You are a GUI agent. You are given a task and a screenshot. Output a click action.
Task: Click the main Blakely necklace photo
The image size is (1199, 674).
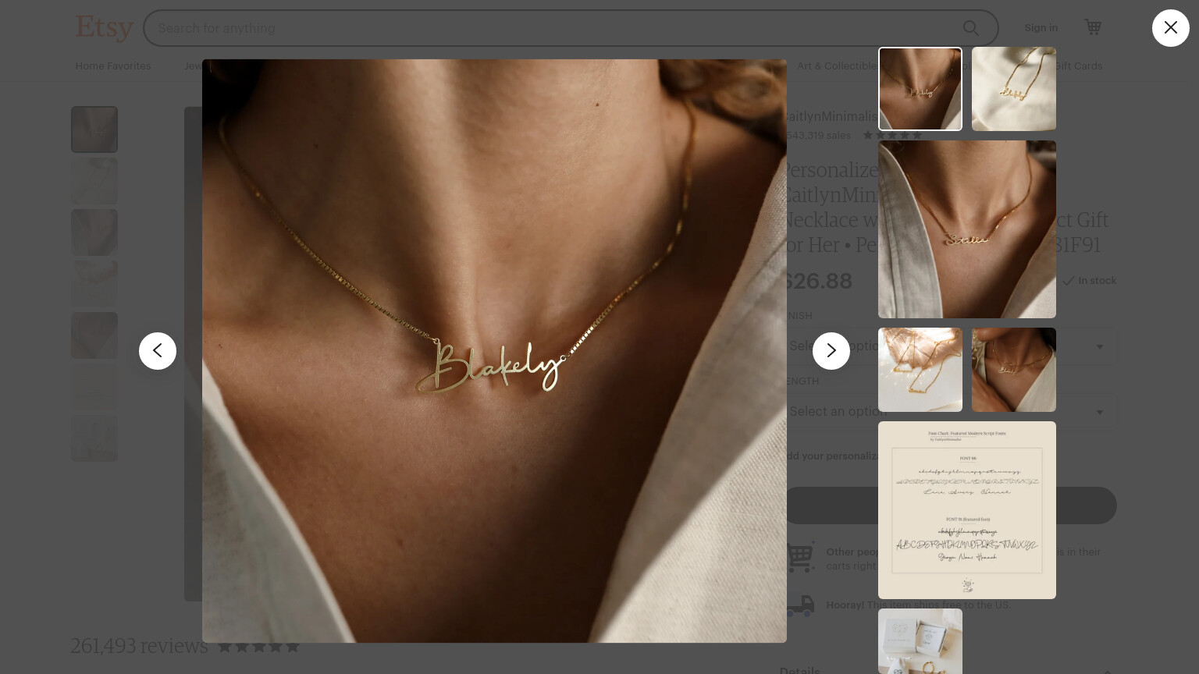click(494, 351)
